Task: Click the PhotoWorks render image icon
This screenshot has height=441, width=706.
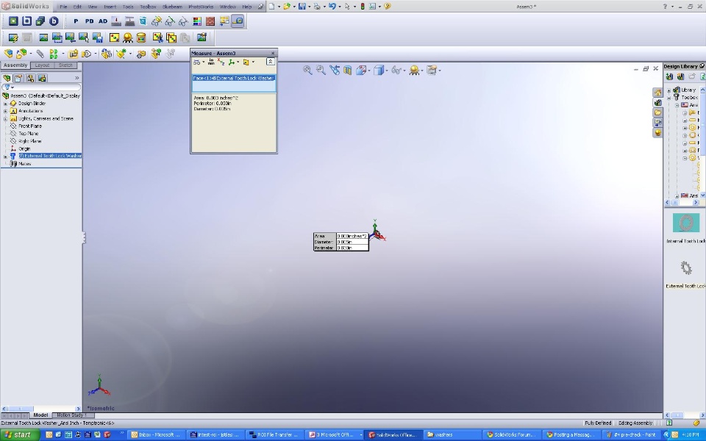Action: click(x=43, y=37)
